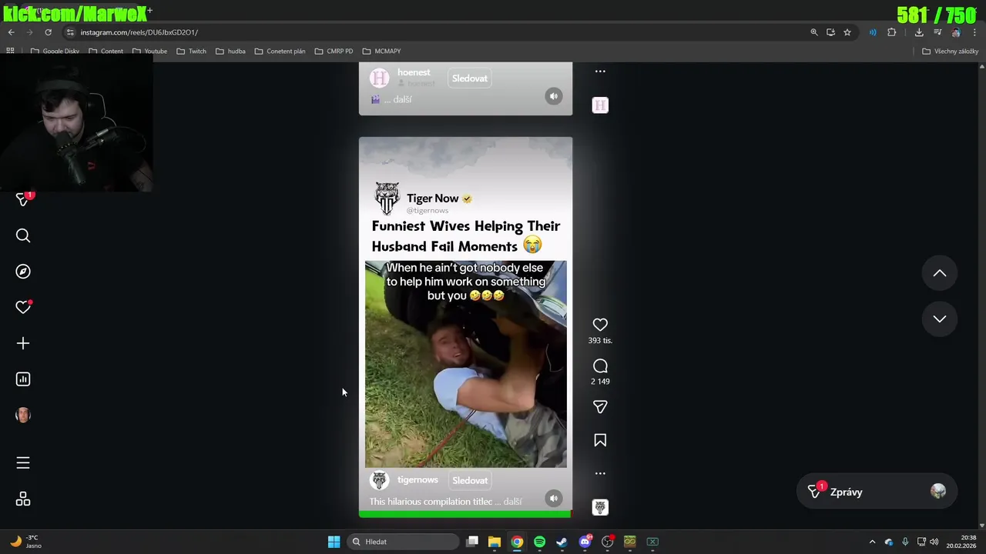Image resolution: width=986 pixels, height=554 pixels.
Task: Click the Hledat taskbar search box
Action: [x=402, y=542]
